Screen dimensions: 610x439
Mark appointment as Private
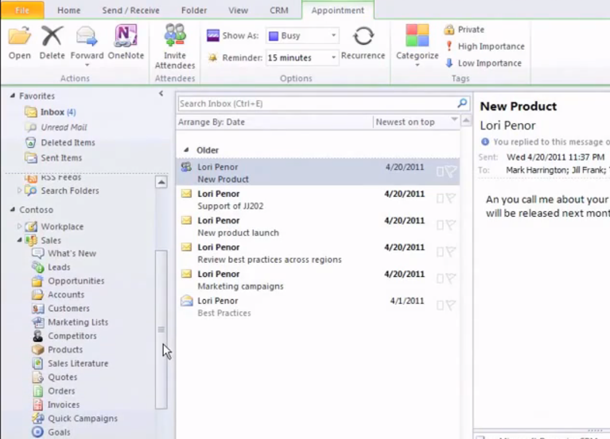pyautogui.click(x=464, y=30)
